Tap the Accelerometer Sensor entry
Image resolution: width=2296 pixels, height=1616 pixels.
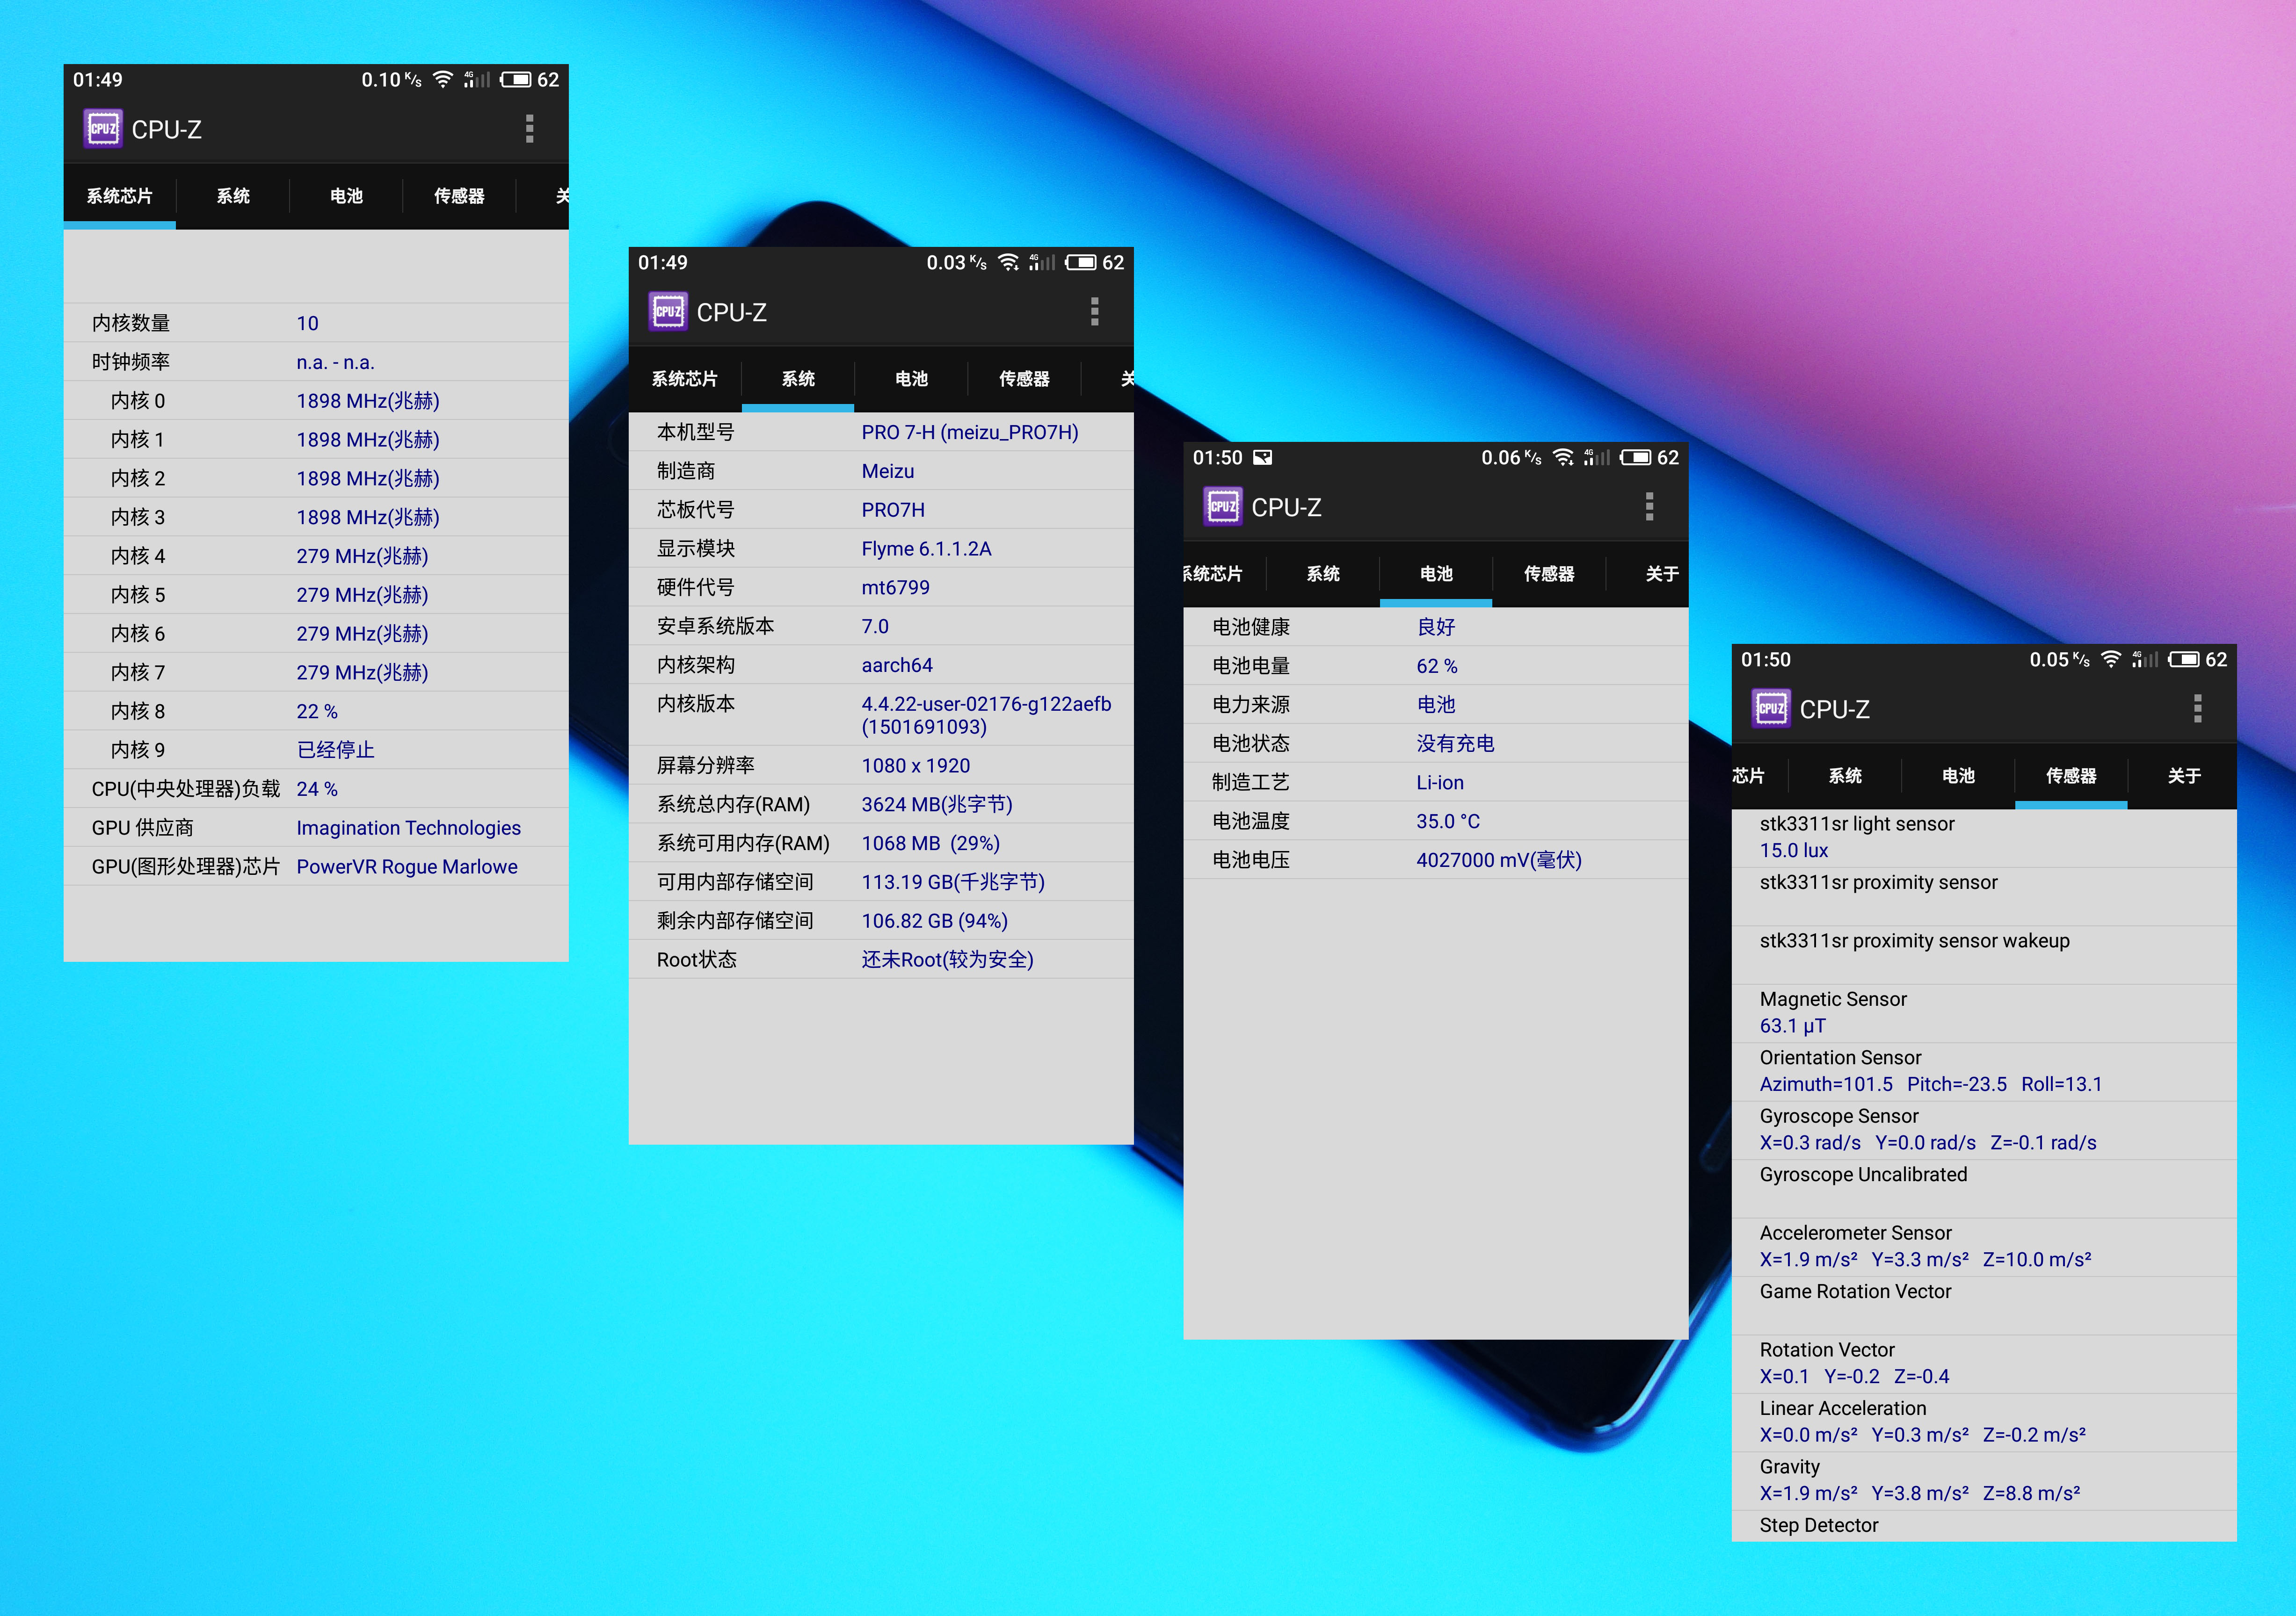click(x=1984, y=1246)
